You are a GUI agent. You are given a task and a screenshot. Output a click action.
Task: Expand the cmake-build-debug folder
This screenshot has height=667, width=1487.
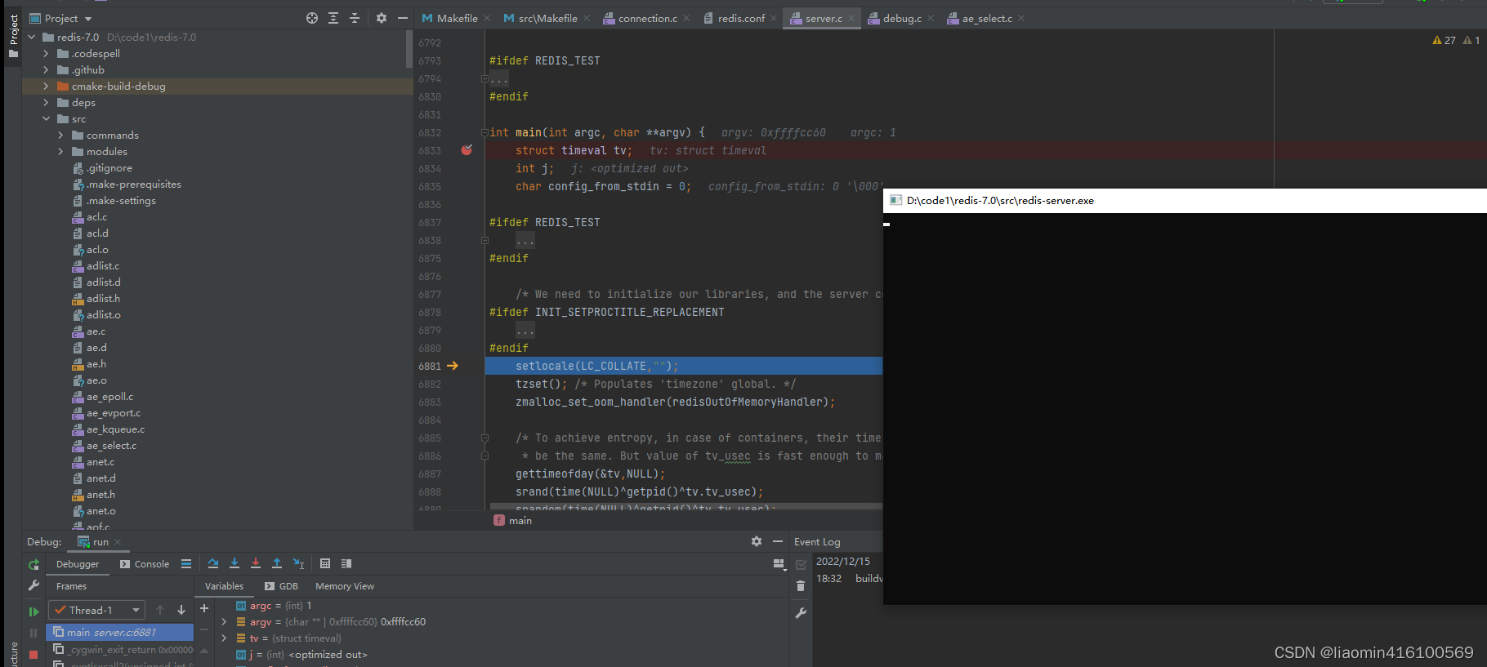[x=46, y=87]
